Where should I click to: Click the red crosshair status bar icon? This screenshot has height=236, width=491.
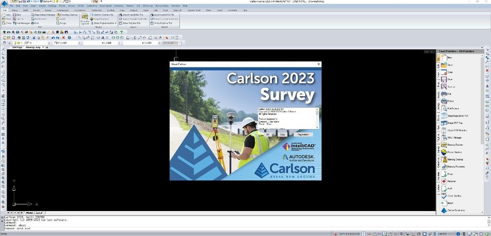(336, 234)
